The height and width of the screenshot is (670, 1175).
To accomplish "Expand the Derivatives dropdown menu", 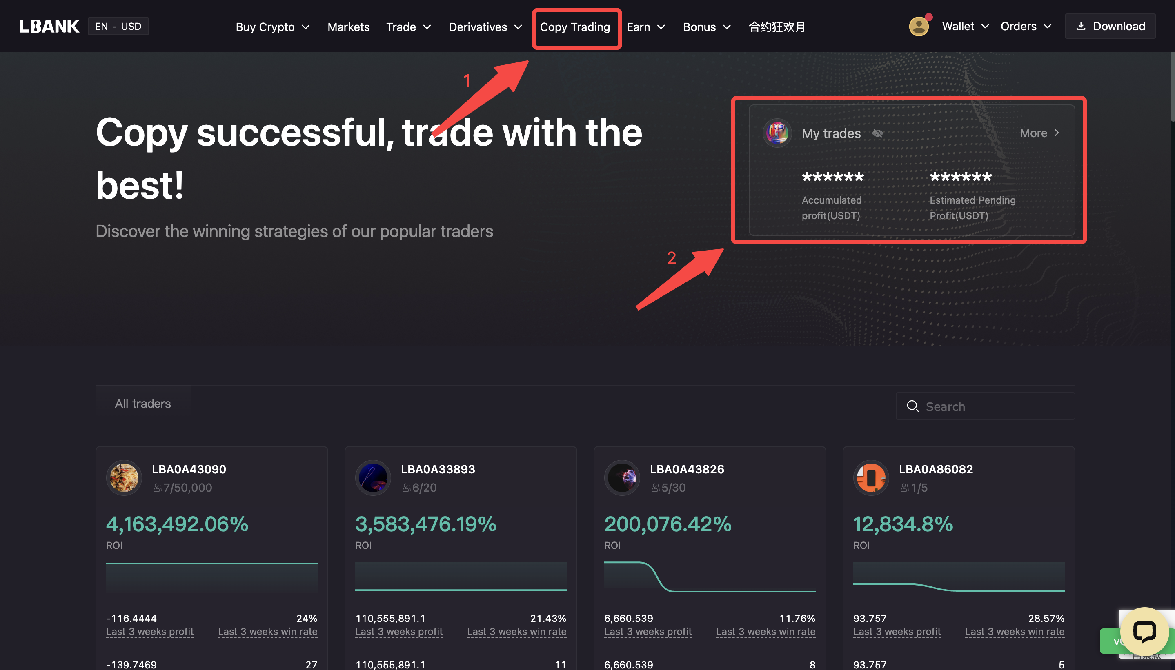I will (485, 27).
